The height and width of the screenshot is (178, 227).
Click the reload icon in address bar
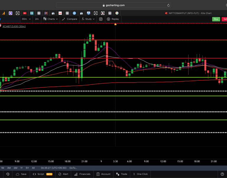coord(168,5)
